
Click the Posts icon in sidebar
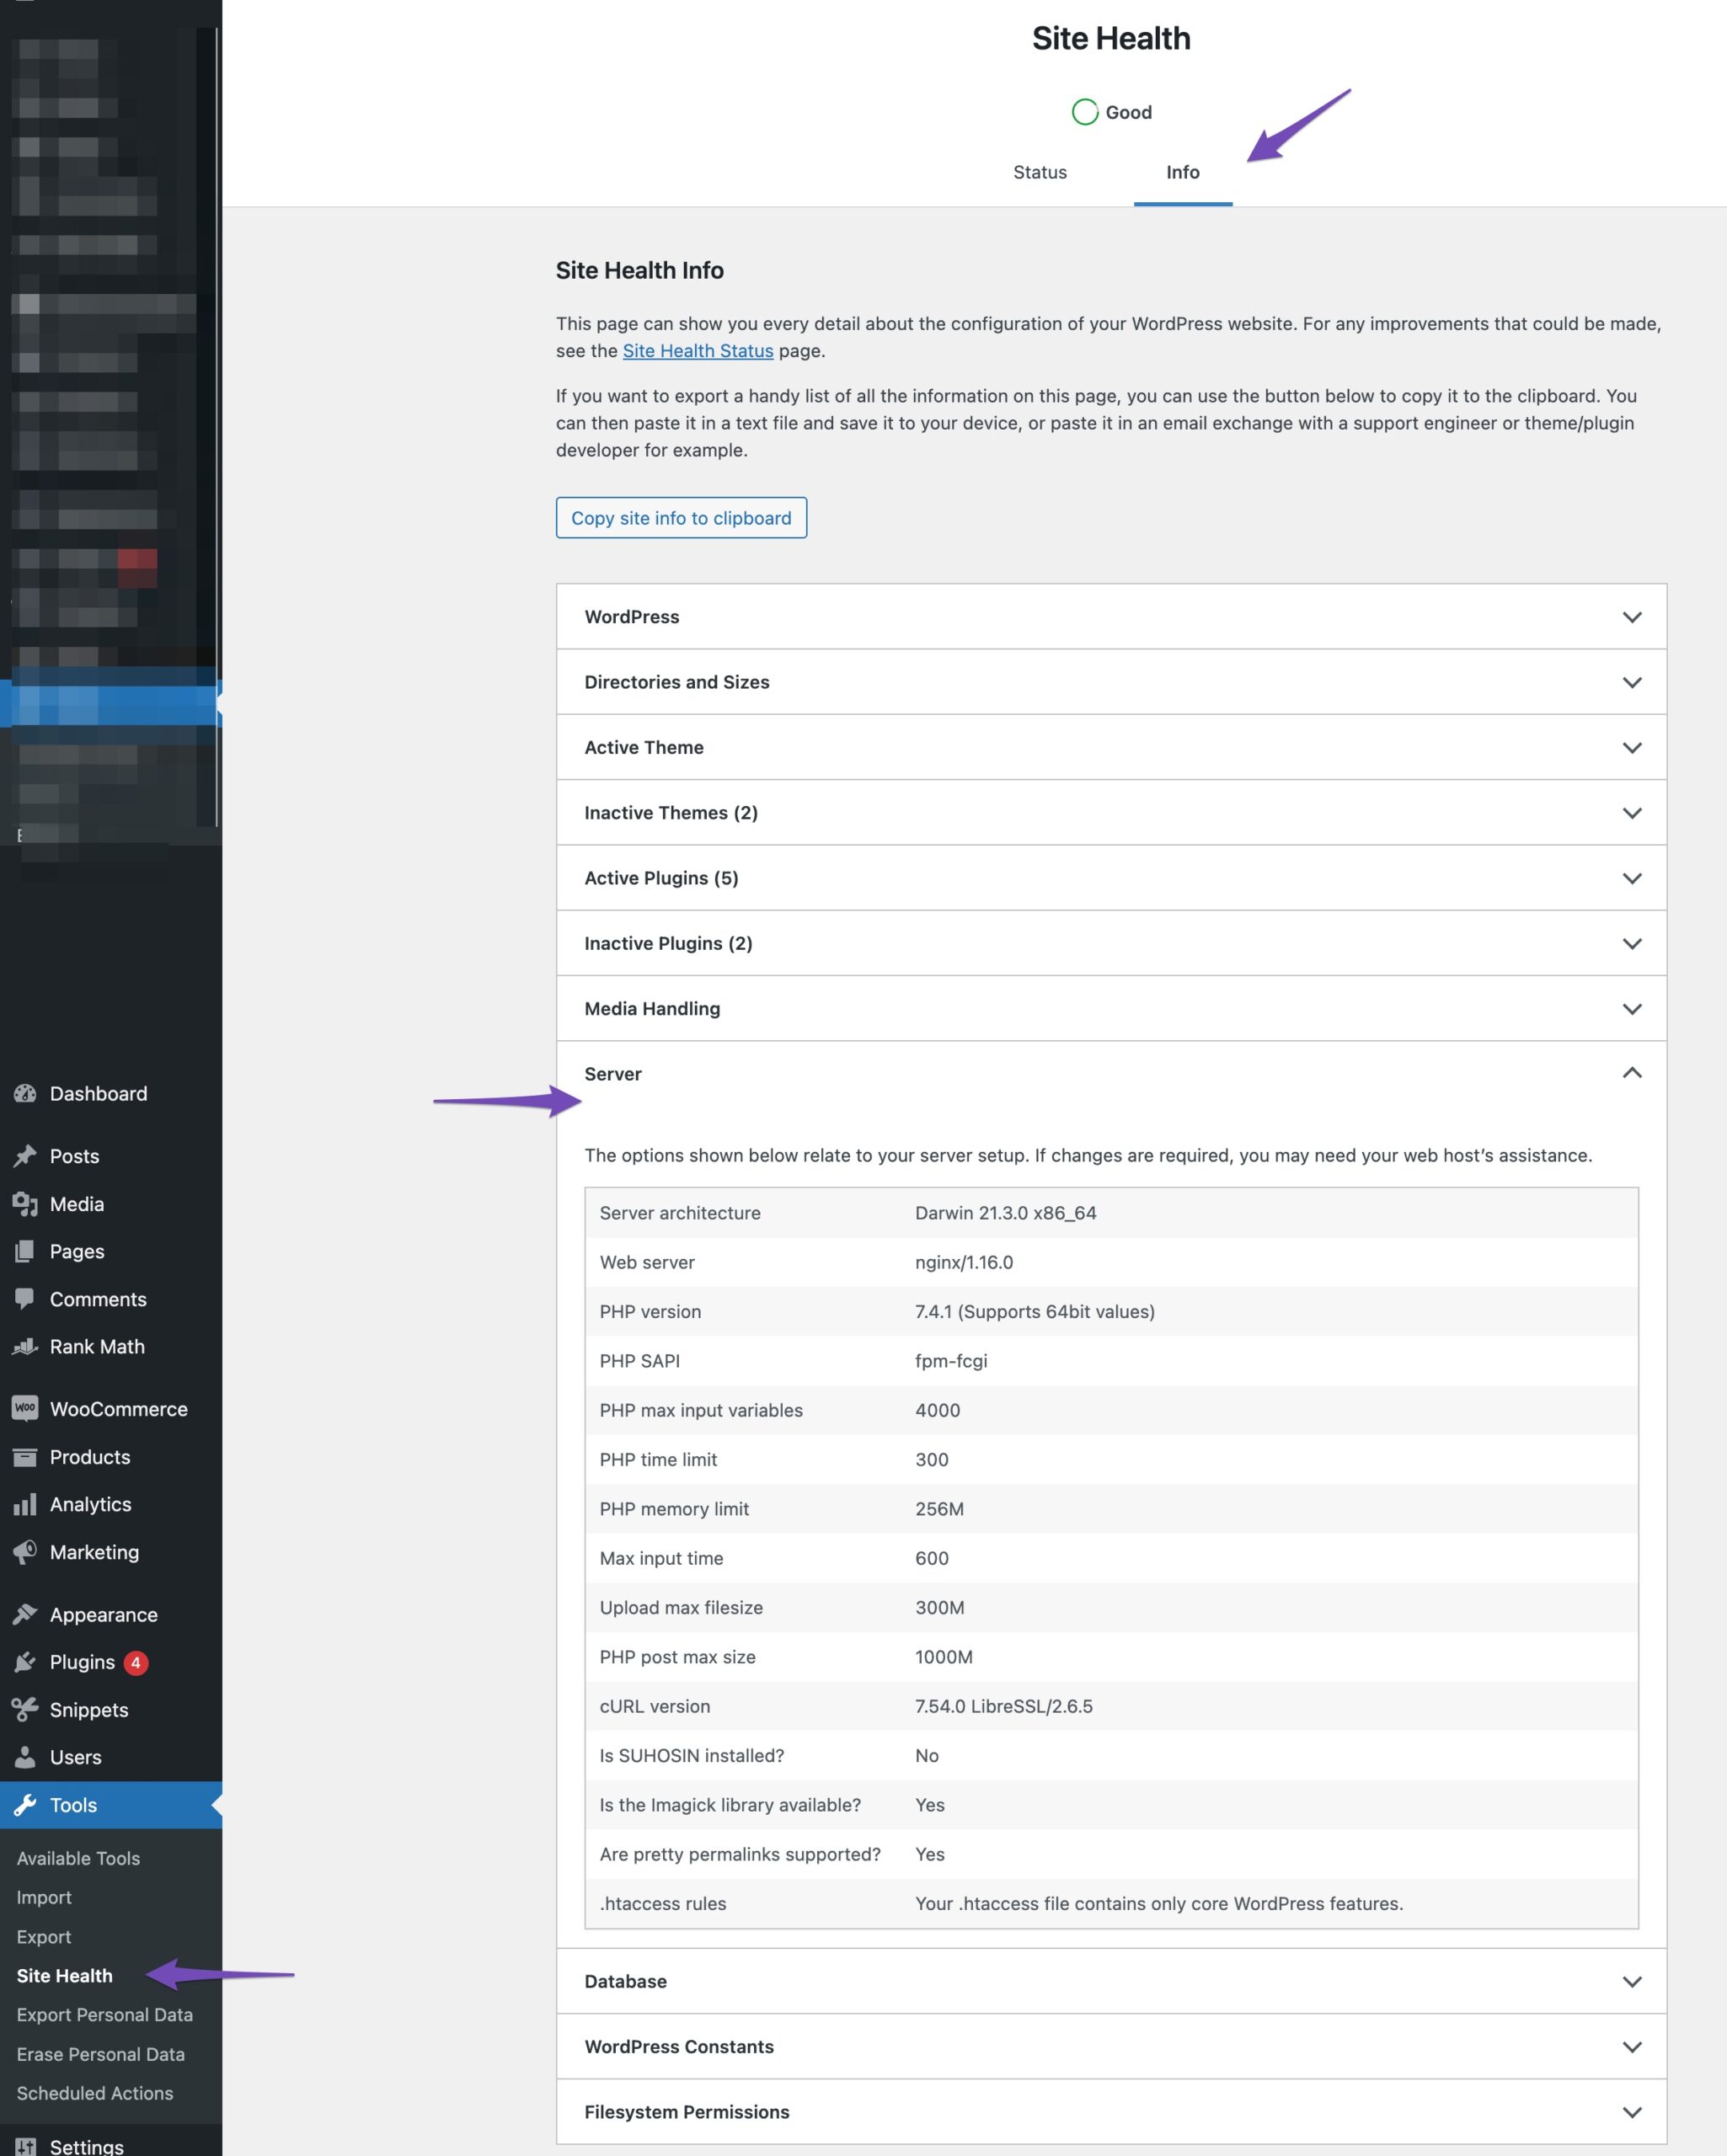pos(26,1154)
